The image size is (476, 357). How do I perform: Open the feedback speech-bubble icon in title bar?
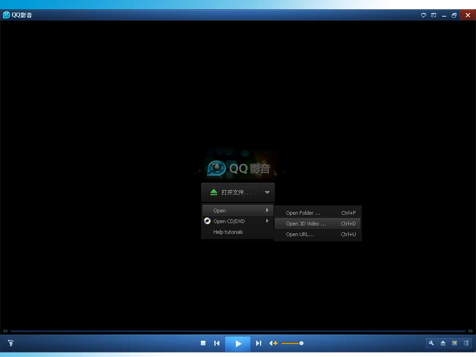click(x=423, y=15)
